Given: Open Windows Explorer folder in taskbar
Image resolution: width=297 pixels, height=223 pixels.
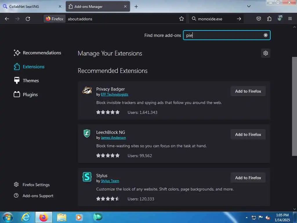Looking at the screenshot, I should click(62, 217).
